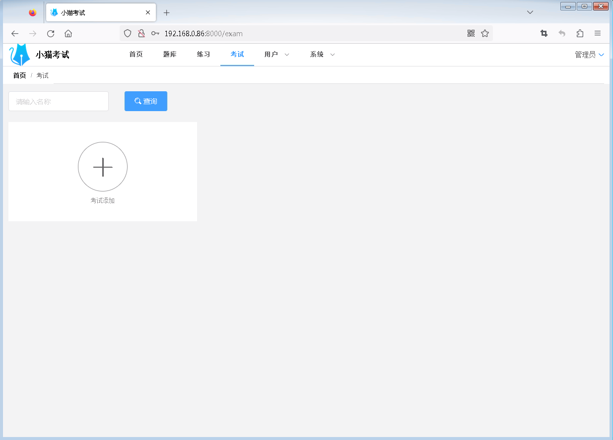Open the 管理员 account dropdown

[589, 55]
